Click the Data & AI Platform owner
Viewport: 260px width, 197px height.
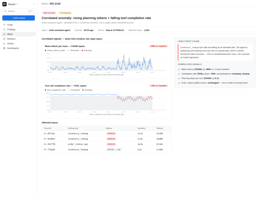pos(115,30)
